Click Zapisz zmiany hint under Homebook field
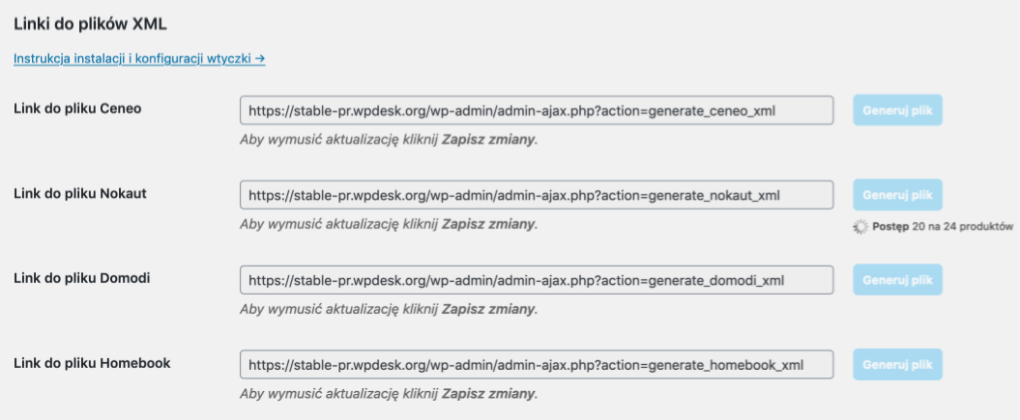 pos(488,393)
